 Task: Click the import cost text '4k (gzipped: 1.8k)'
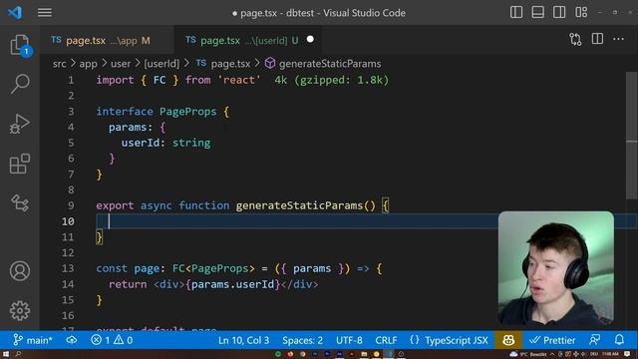click(331, 80)
